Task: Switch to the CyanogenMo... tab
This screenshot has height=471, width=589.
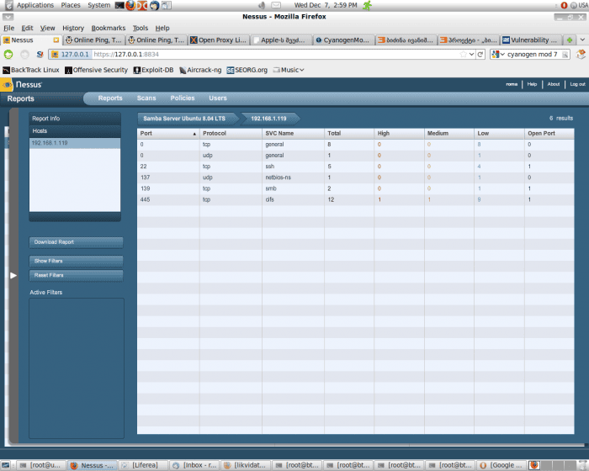Action: point(343,40)
